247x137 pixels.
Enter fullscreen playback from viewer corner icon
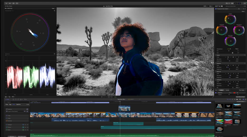coord(213,97)
